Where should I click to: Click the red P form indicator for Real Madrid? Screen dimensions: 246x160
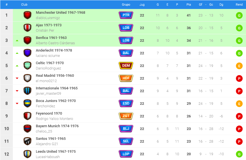tap(239, 78)
